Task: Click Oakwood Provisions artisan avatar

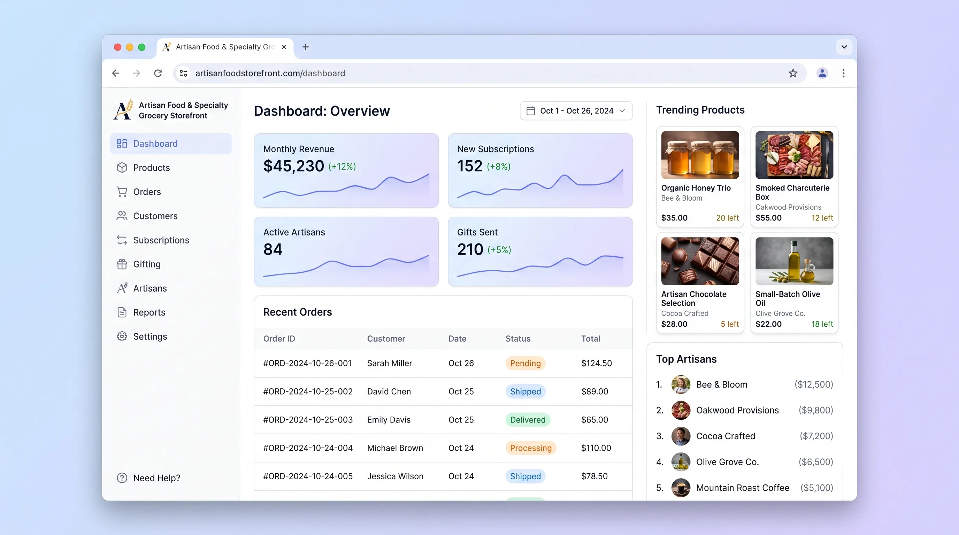Action: click(x=681, y=410)
